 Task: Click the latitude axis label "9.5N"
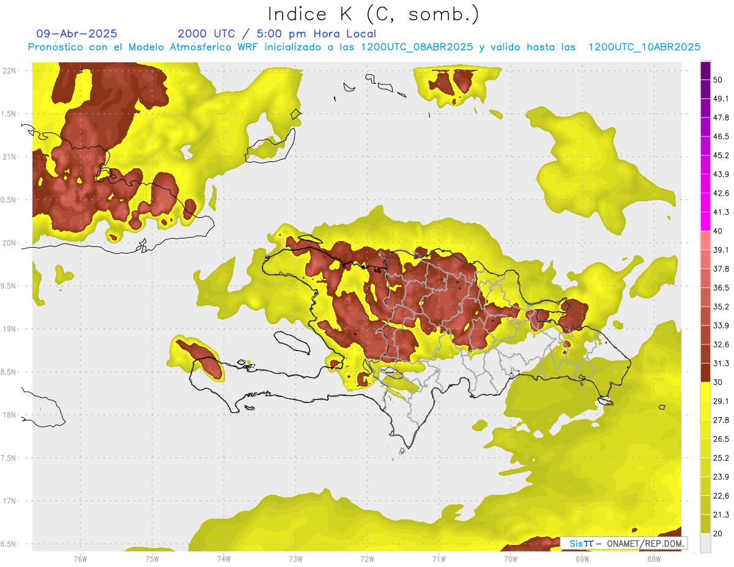click(9, 286)
